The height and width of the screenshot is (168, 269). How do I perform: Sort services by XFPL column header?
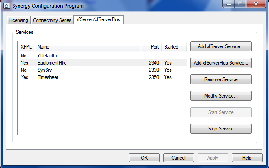coord(26,47)
